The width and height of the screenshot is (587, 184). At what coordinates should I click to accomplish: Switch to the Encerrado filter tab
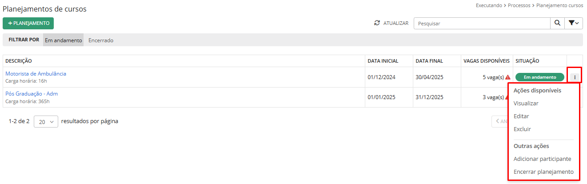(101, 40)
